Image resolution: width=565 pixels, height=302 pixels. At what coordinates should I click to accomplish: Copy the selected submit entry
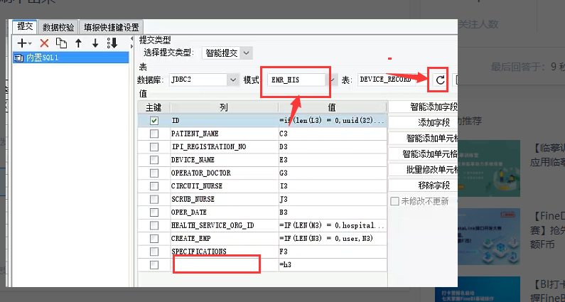click(61, 43)
